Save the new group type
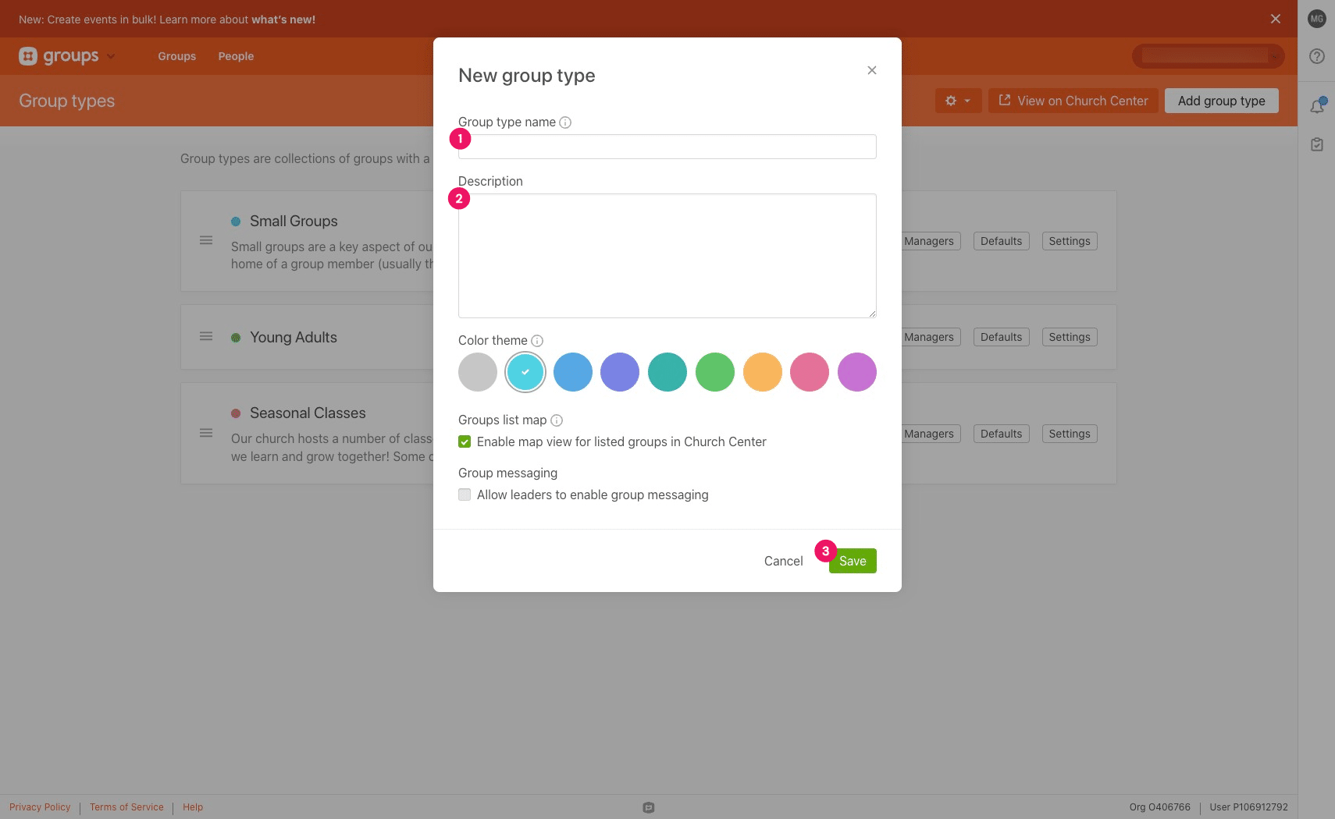Viewport: 1335px width, 819px height. pyautogui.click(x=853, y=561)
